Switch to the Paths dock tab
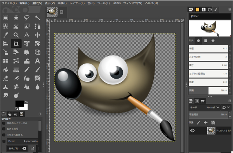 pyautogui.click(x=203, y=101)
